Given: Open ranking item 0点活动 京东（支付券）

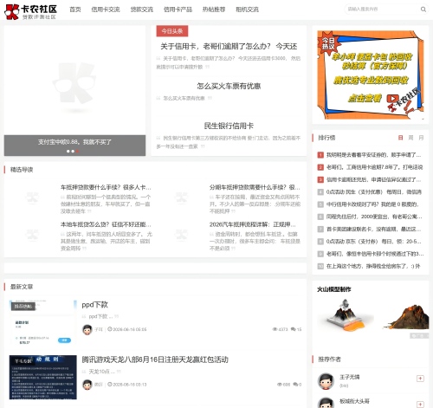Looking at the screenshot, I should [374, 242].
